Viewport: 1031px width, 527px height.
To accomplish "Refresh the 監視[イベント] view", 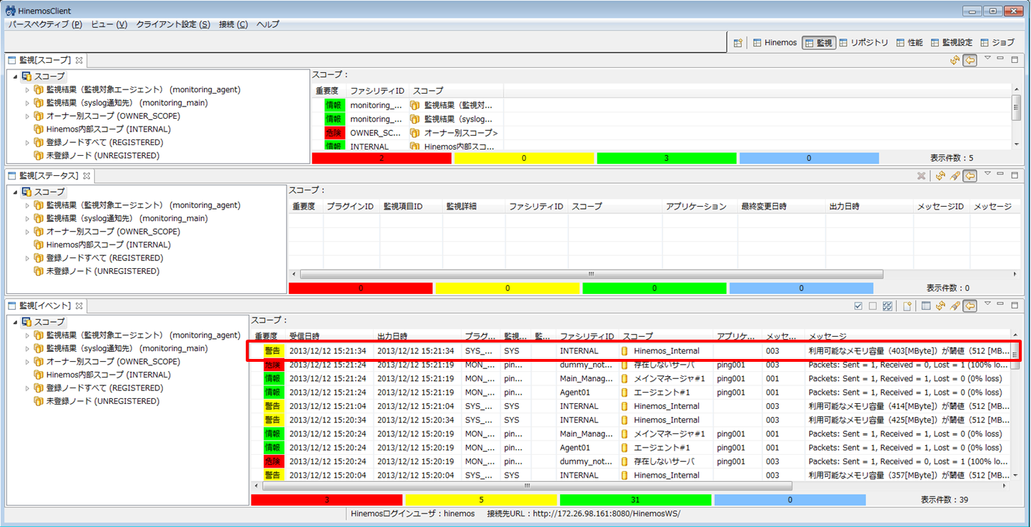I will point(941,306).
